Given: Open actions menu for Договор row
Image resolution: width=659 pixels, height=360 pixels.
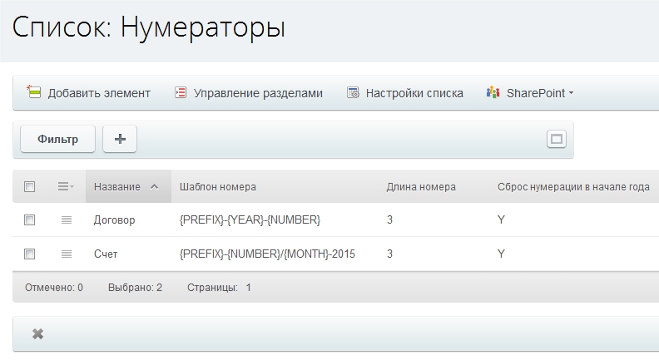Looking at the screenshot, I should (x=67, y=220).
